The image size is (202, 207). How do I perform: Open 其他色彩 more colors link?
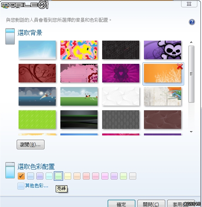click(x=37, y=186)
